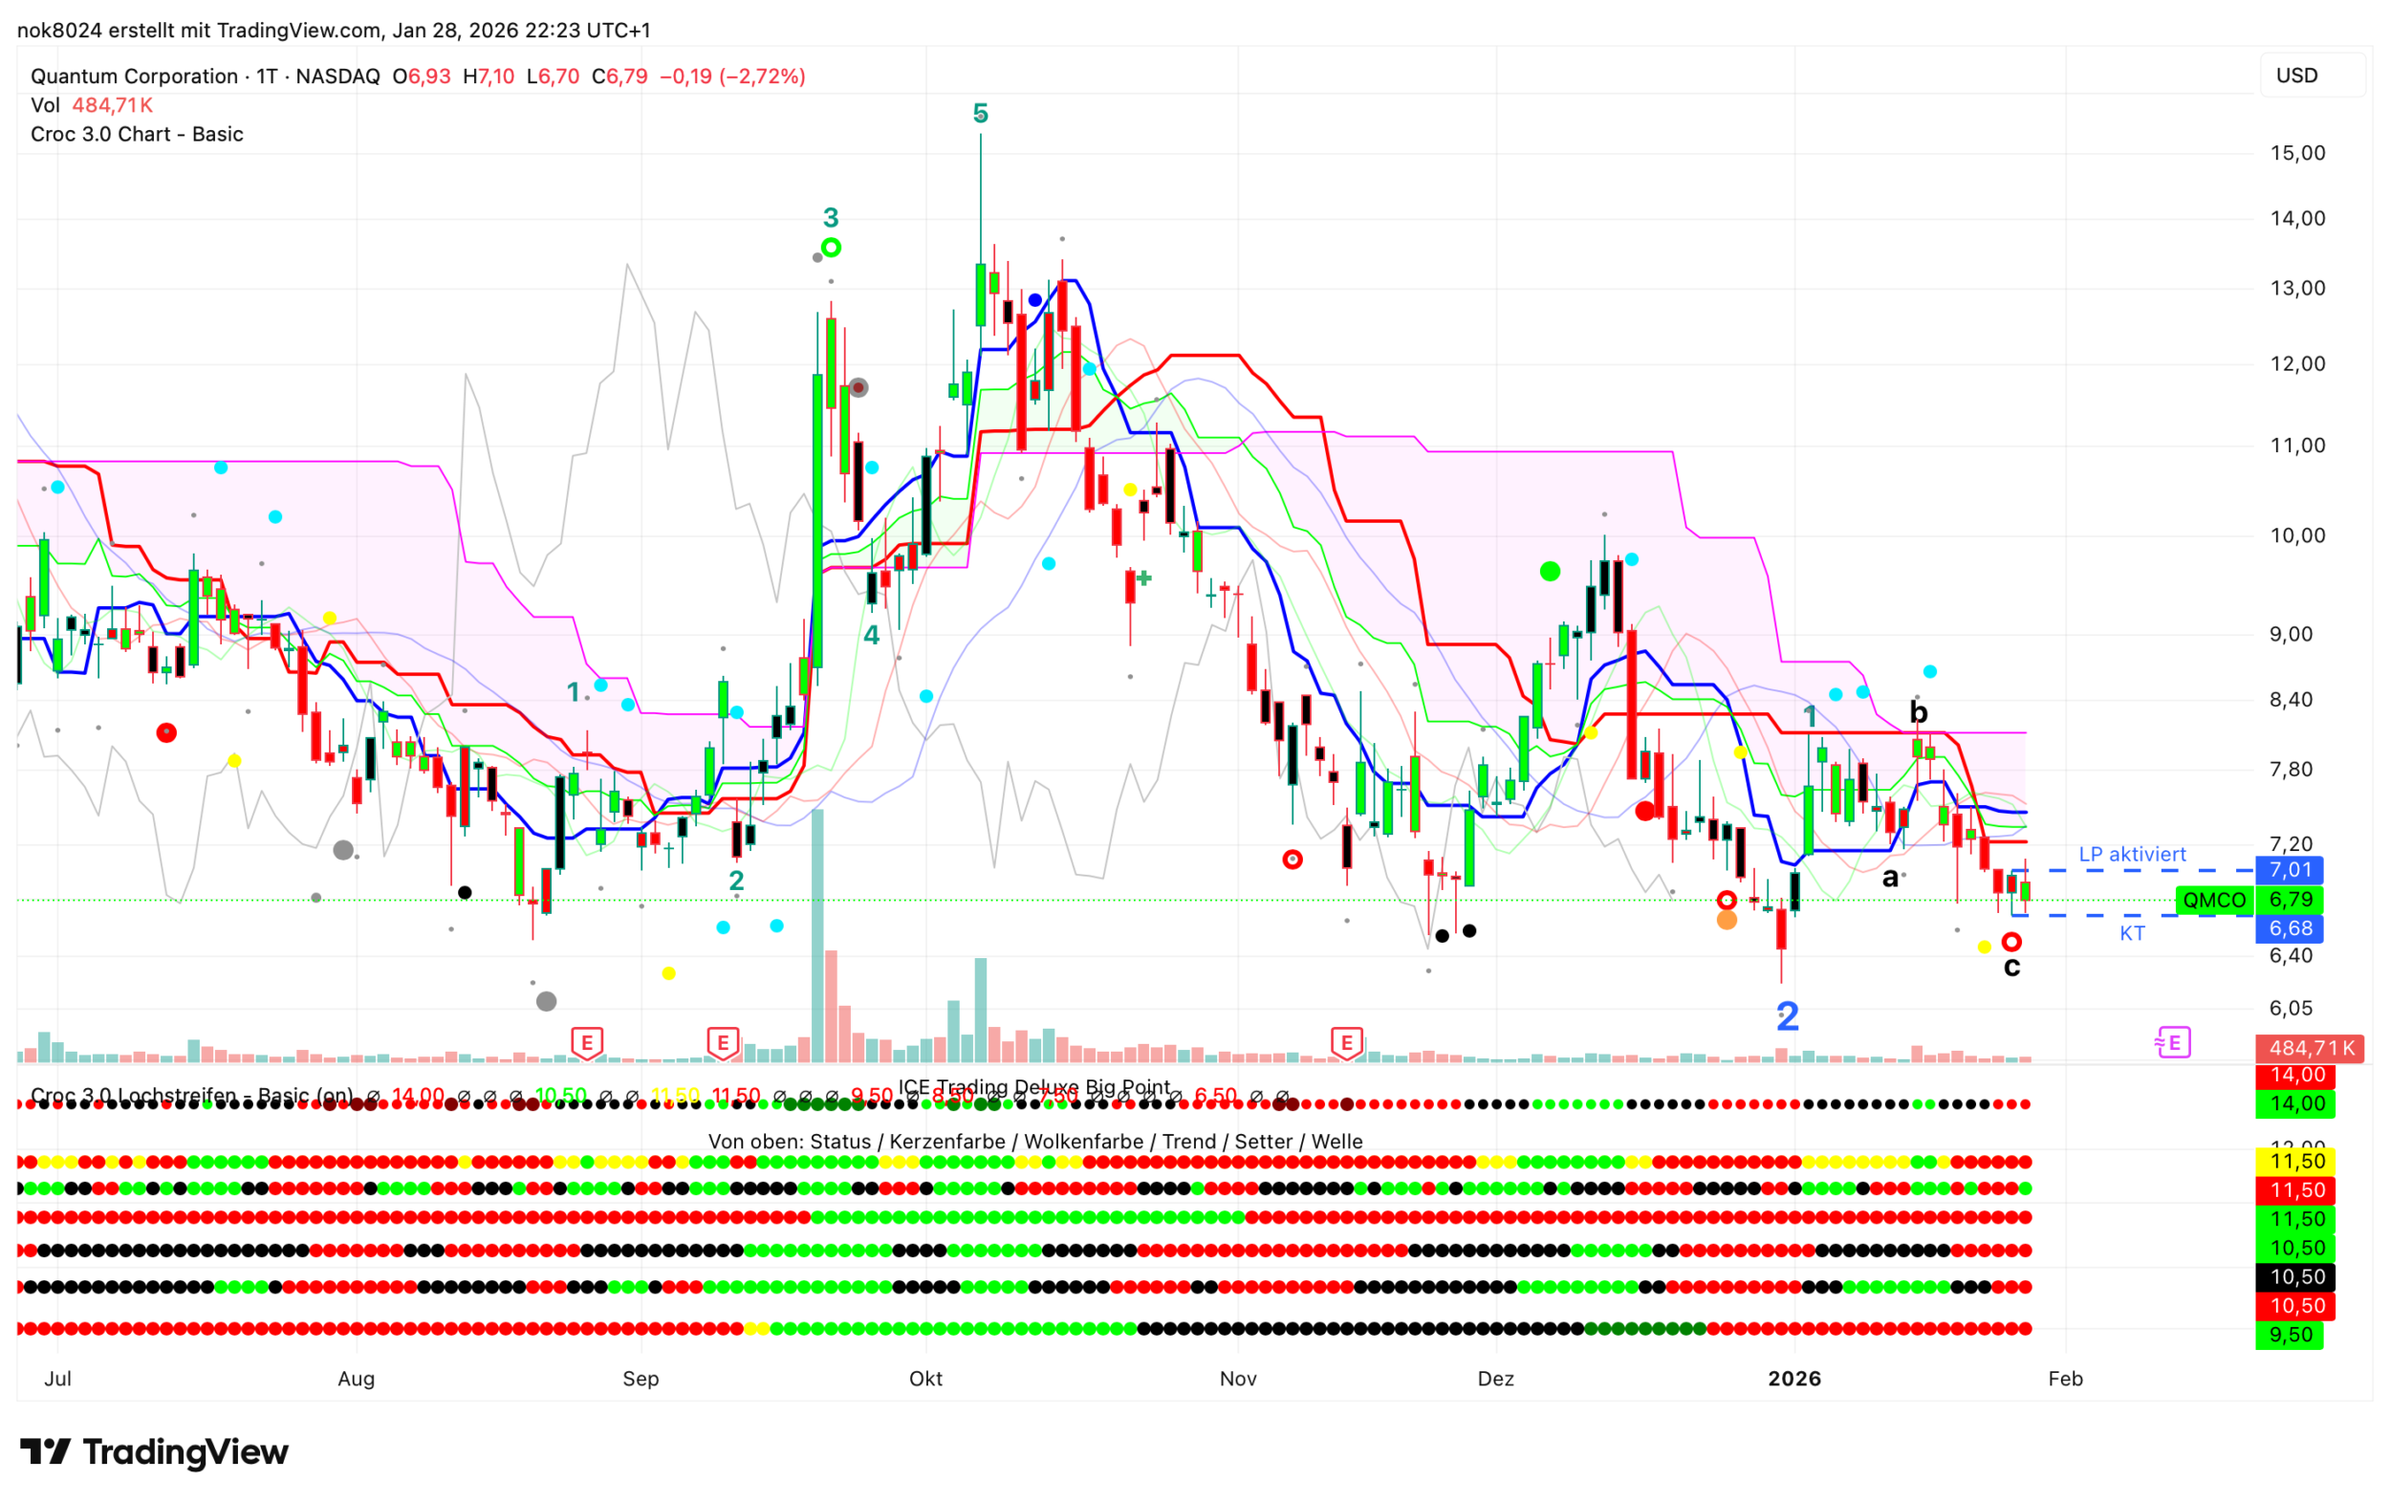Click the earnings E marker in early September
Viewport: 2390px width, 1503px height.
point(723,1043)
